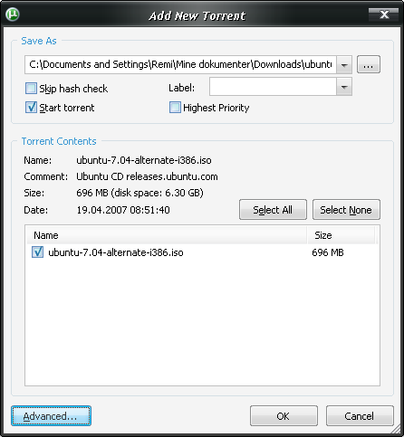Click inside the Label text field
Screen dimensions: 404x437
click(x=273, y=87)
